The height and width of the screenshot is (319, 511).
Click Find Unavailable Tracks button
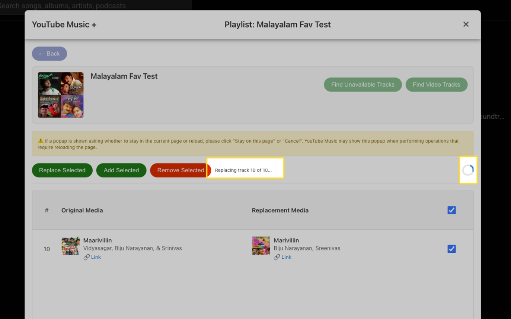(x=363, y=85)
